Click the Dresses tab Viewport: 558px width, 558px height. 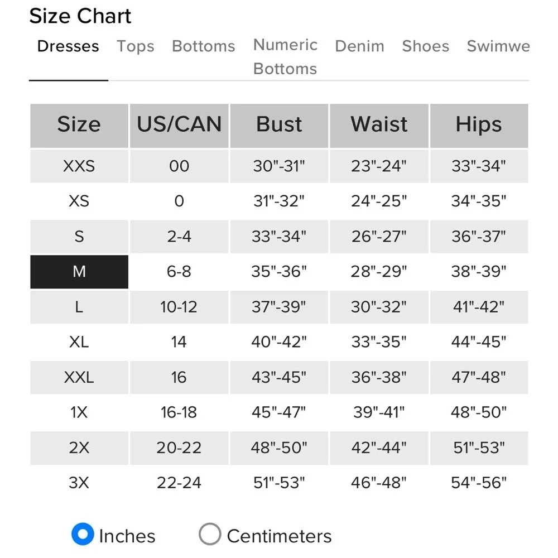tap(68, 46)
